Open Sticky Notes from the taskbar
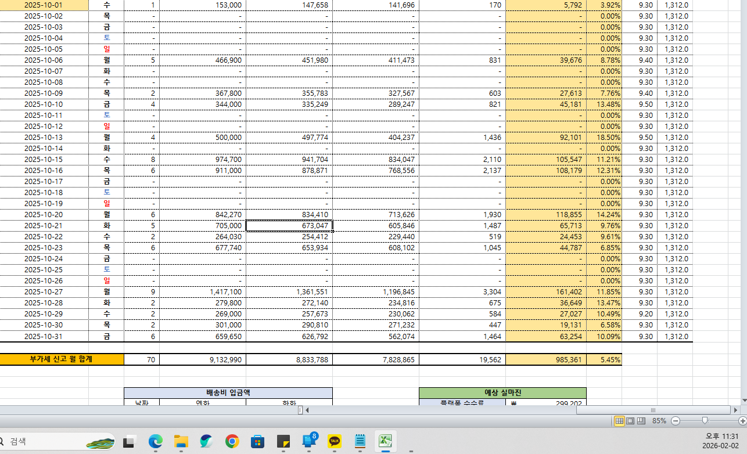 [283, 442]
